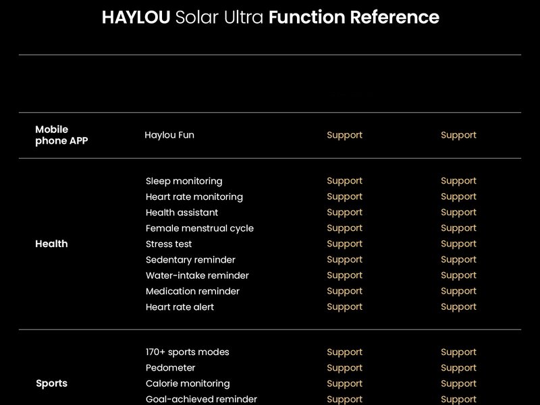Click the HAYLOU Solar Ultra Function Reference title
This screenshot has width=540, height=405.
point(270,18)
